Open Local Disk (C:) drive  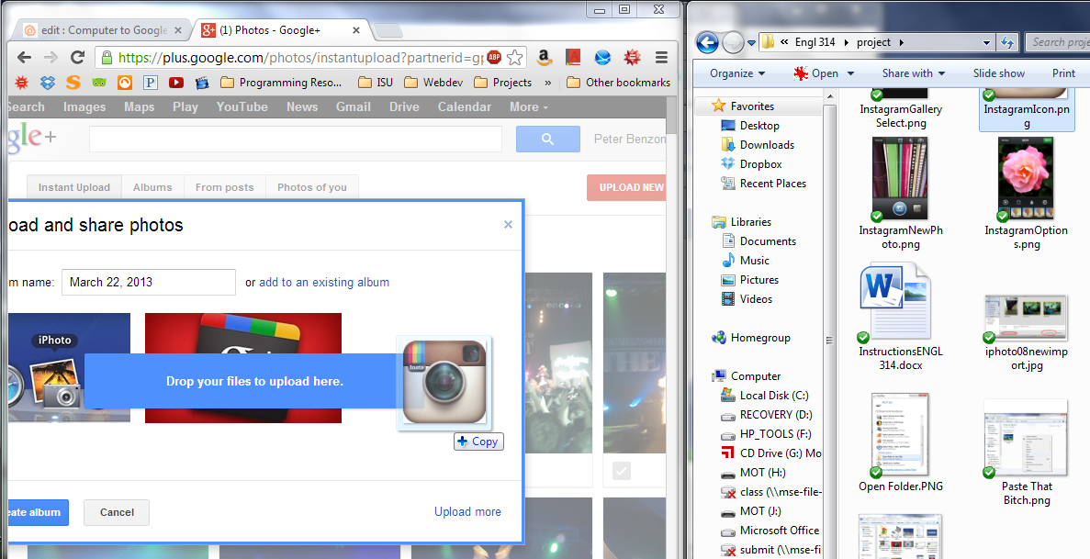click(765, 395)
